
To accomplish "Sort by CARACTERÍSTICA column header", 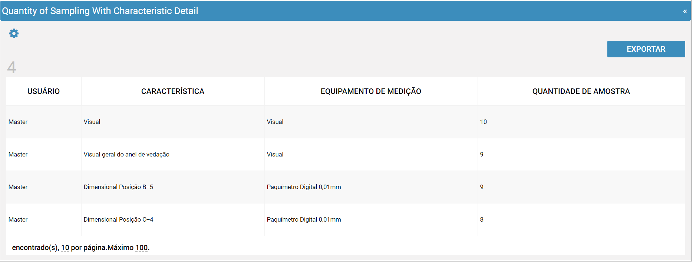I will (173, 91).
